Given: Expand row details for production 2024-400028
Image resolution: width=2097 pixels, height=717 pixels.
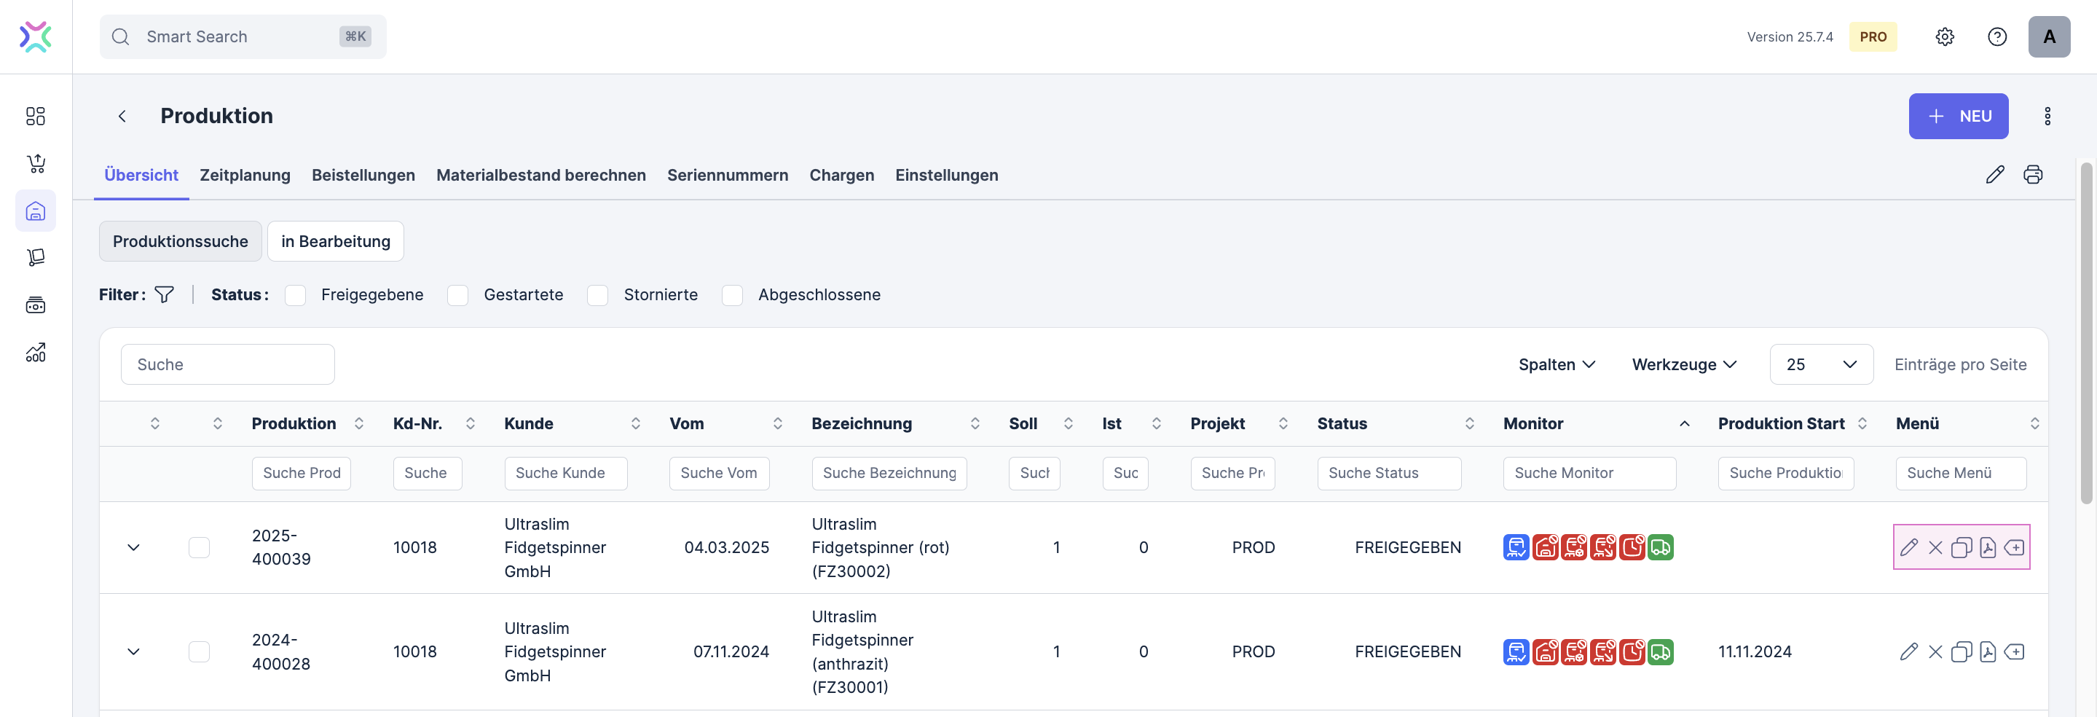Looking at the screenshot, I should pos(133,652).
